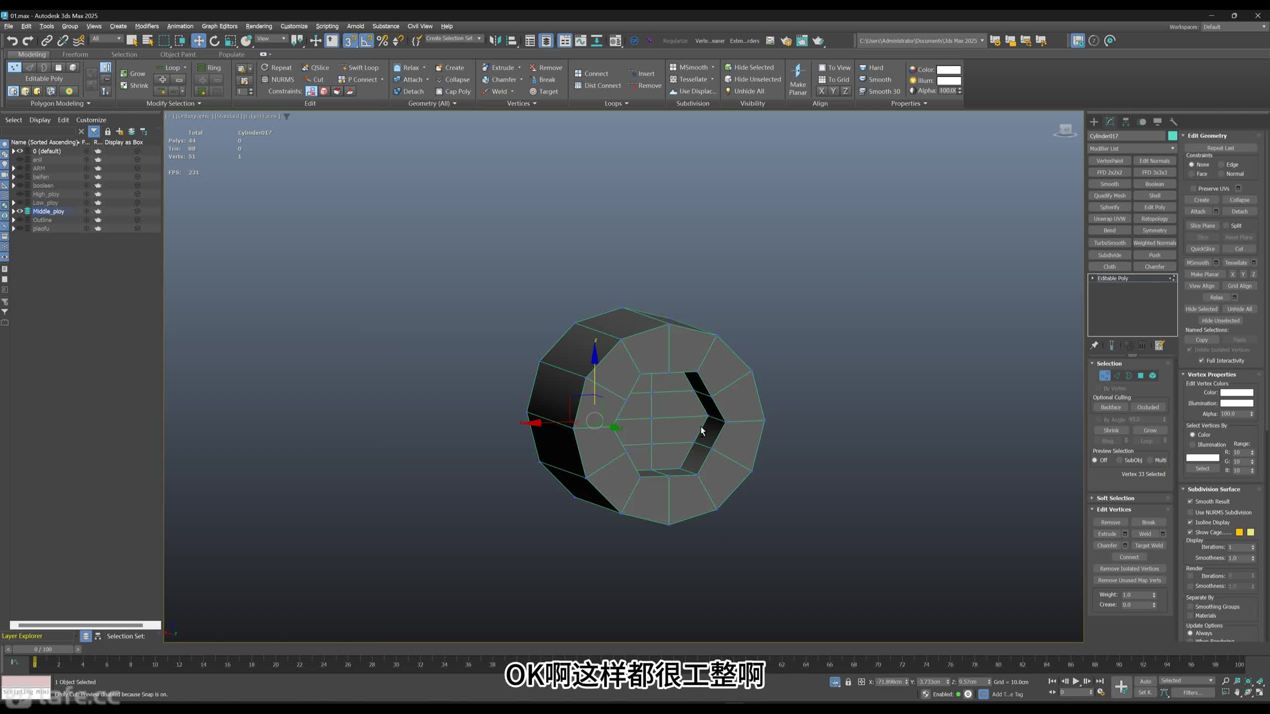Switch to the Freeform ribbon tab

pos(75,55)
